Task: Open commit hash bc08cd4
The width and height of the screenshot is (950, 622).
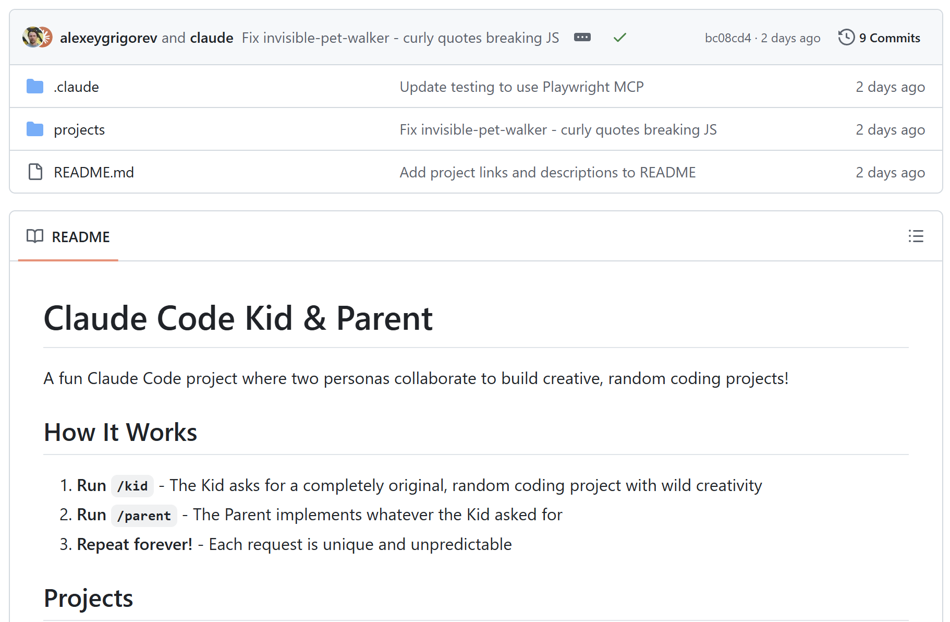Action: coord(728,38)
